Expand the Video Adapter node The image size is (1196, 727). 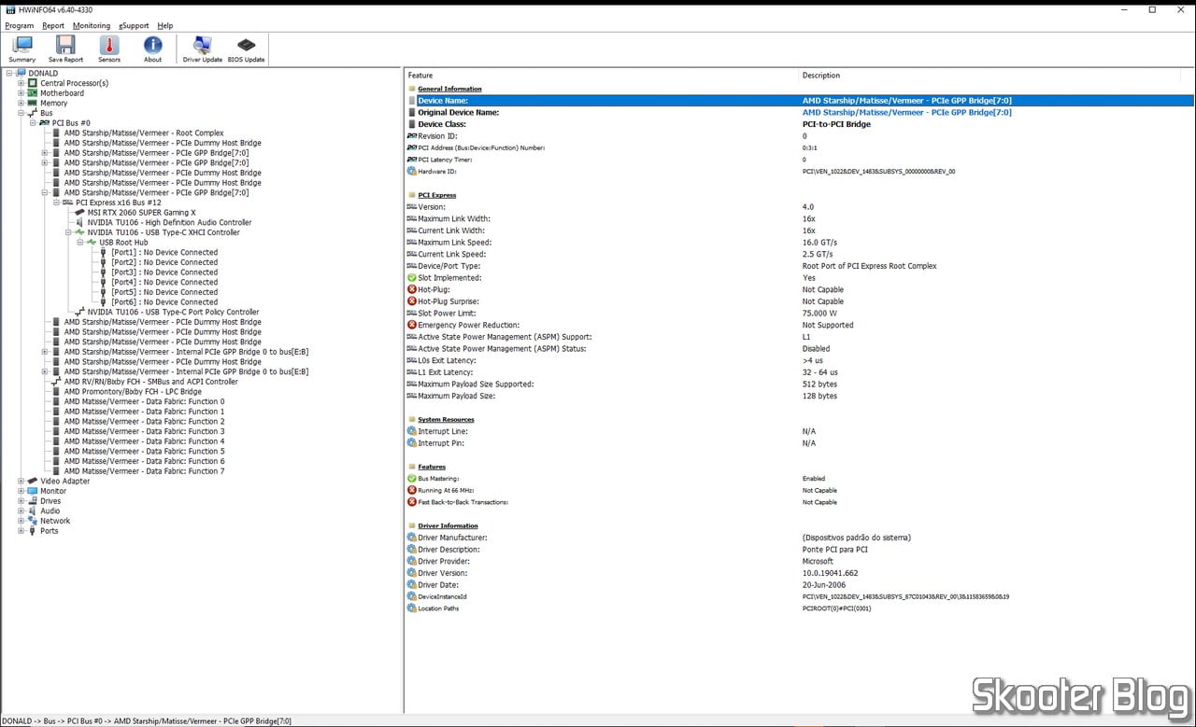[x=21, y=482]
